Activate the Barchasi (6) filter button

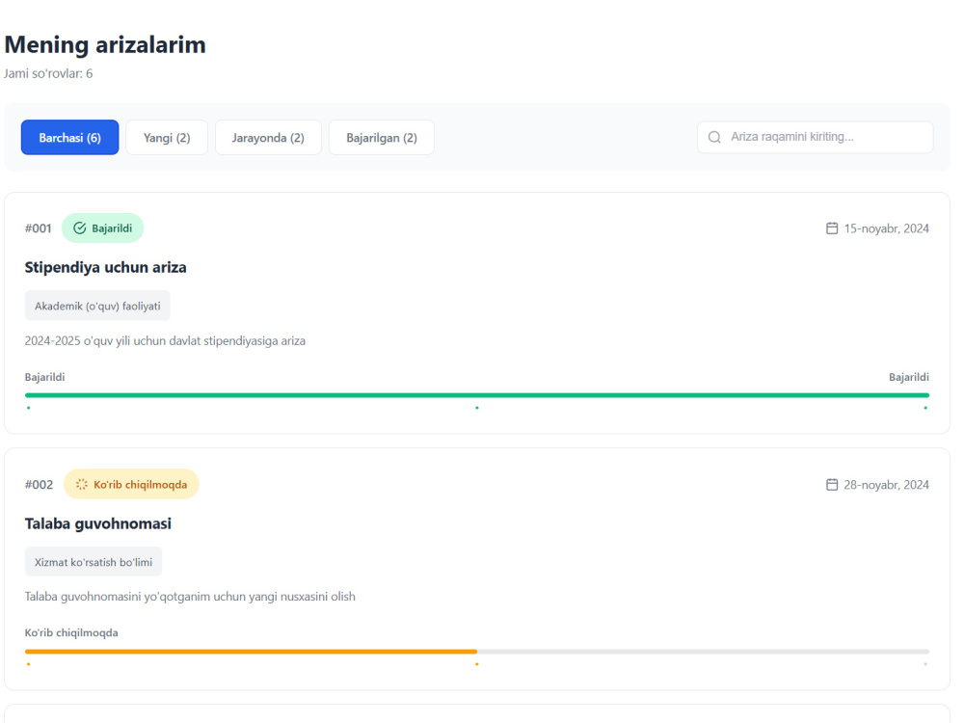coord(69,137)
